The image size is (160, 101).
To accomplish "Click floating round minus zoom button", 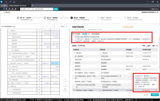I will pyautogui.click(x=65, y=84).
